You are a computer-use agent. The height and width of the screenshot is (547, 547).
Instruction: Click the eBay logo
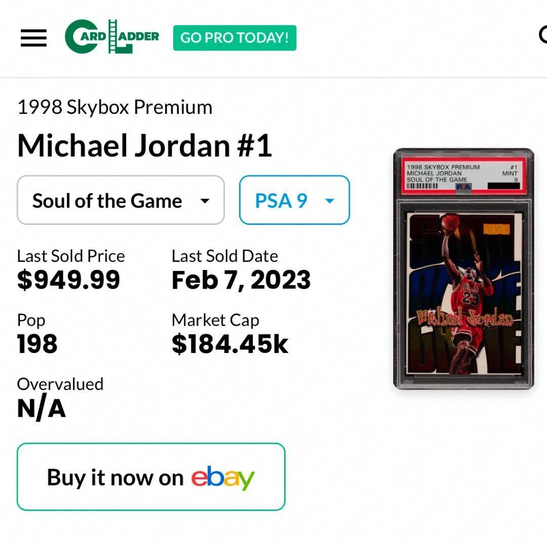[222, 478]
